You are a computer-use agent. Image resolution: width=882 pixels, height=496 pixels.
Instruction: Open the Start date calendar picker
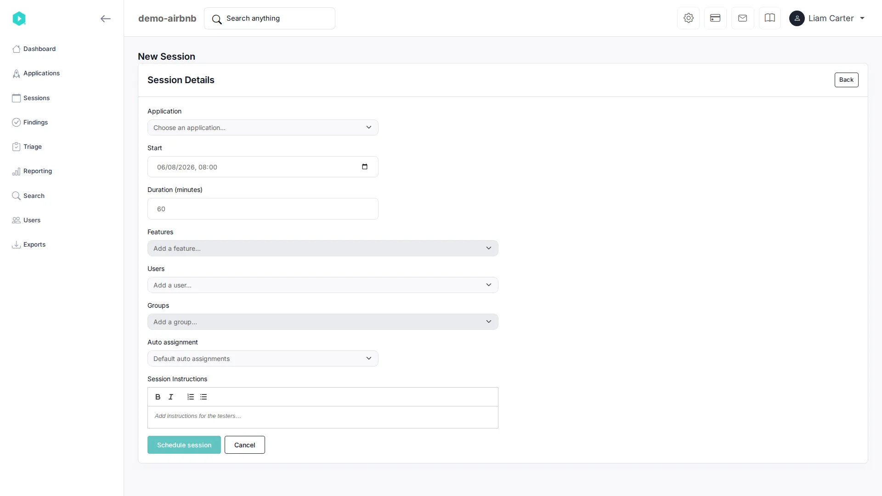point(365,167)
